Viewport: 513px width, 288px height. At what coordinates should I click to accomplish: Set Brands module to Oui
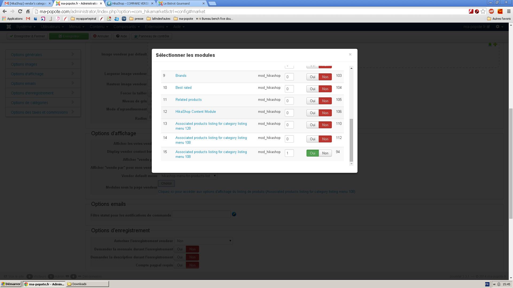pyautogui.click(x=312, y=77)
